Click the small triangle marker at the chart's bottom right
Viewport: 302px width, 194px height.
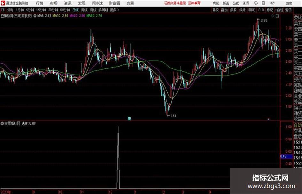(269, 119)
